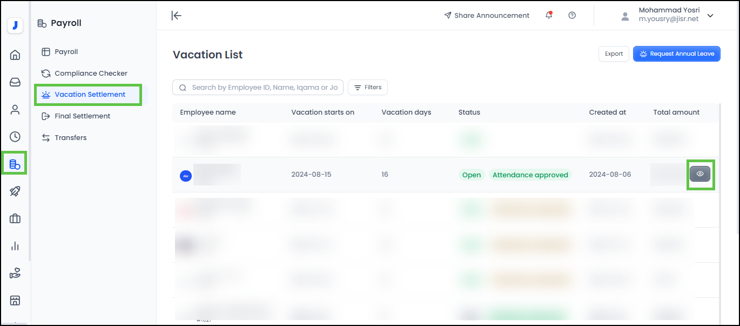This screenshot has height=326, width=740.
Task: Click the notification bell icon
Action: (549, 15)
